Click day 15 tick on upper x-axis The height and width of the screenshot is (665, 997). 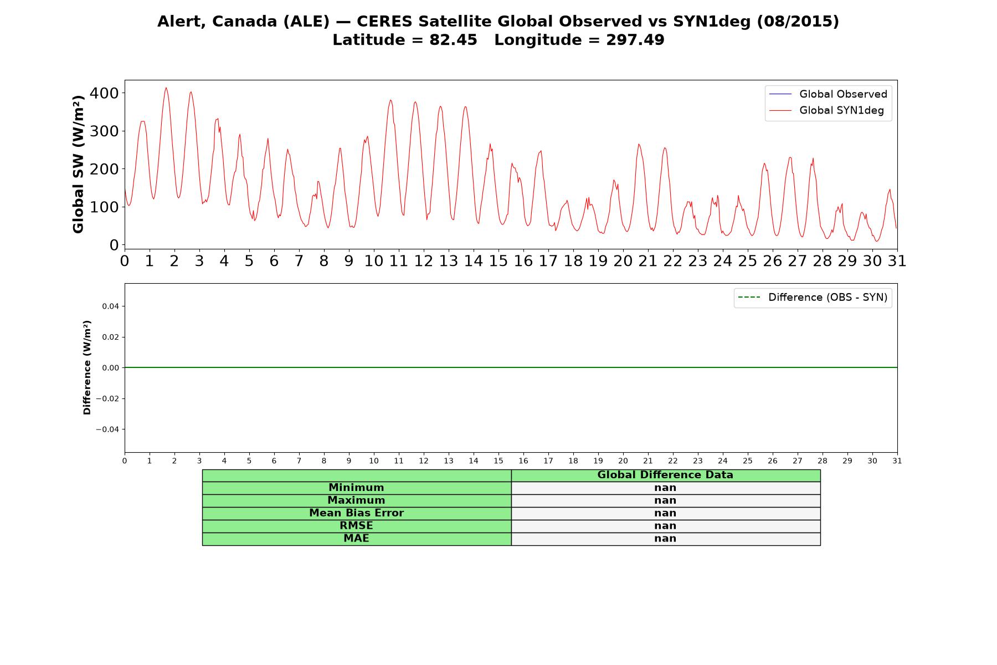coord(498,261)
